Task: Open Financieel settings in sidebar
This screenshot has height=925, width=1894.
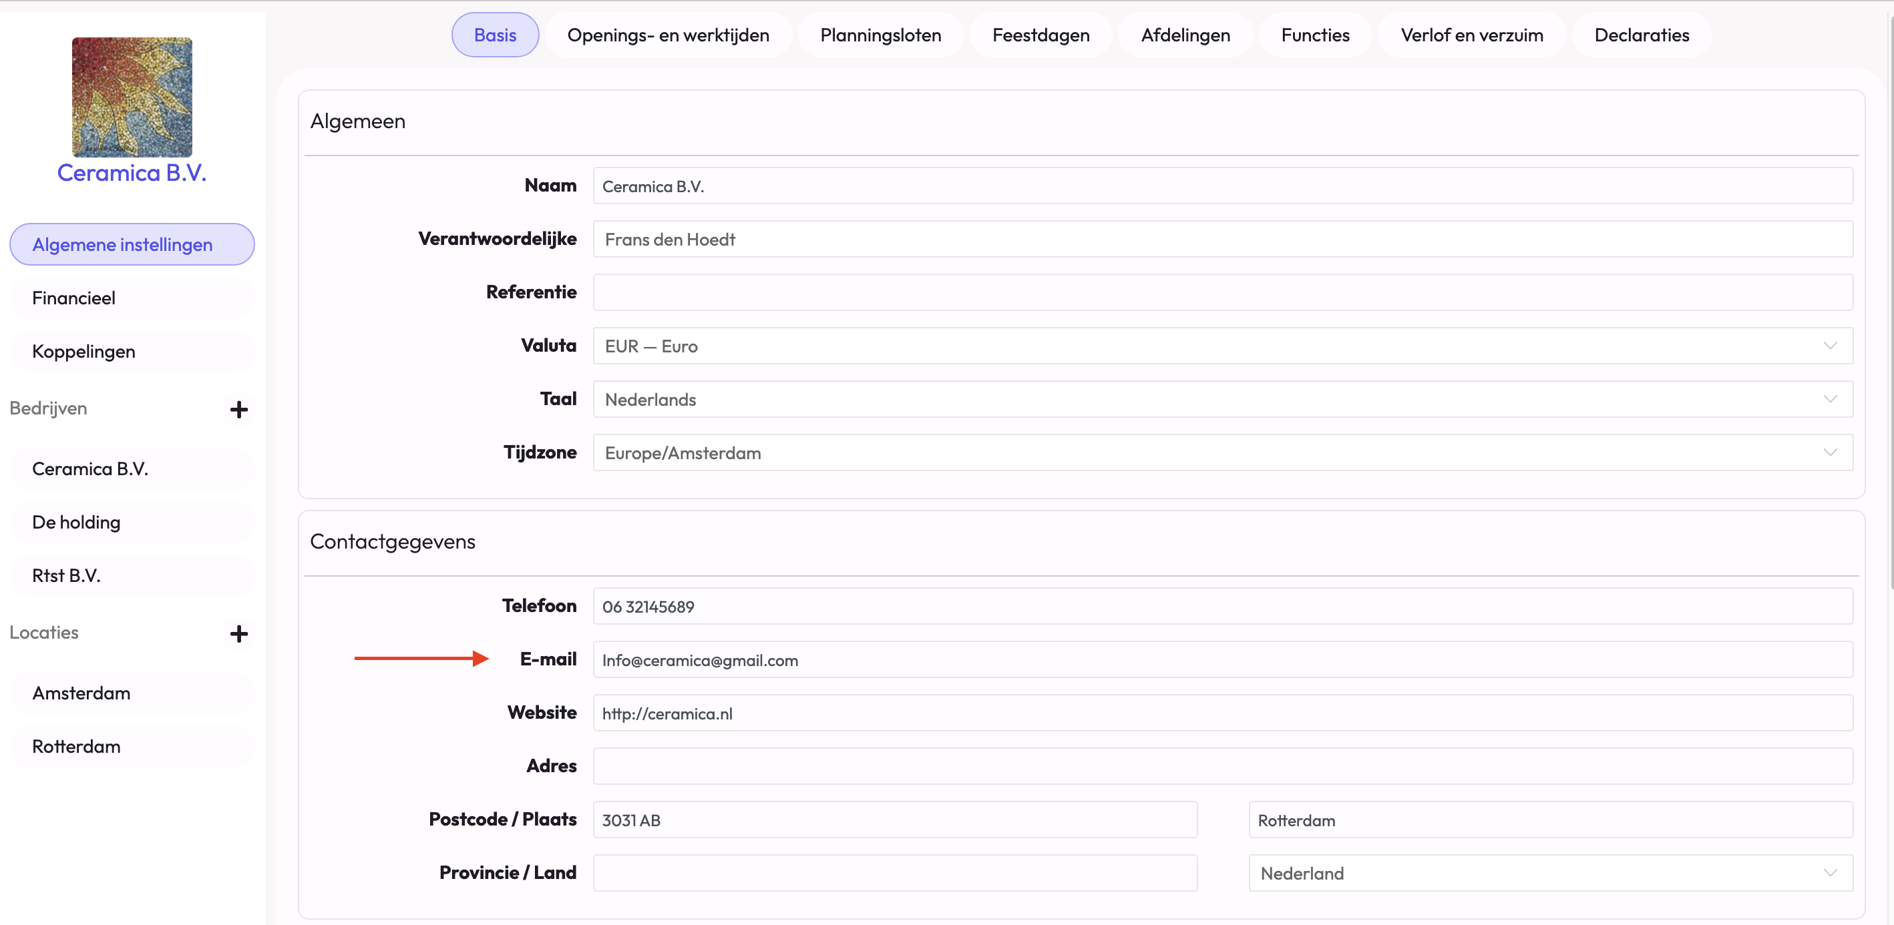Action: point(73,298)
